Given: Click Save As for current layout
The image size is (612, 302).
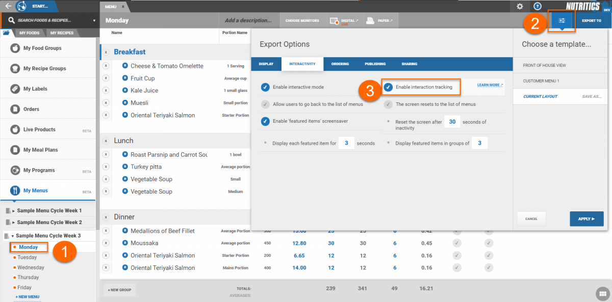Looking at the screenshot, I should coord(592,96).
